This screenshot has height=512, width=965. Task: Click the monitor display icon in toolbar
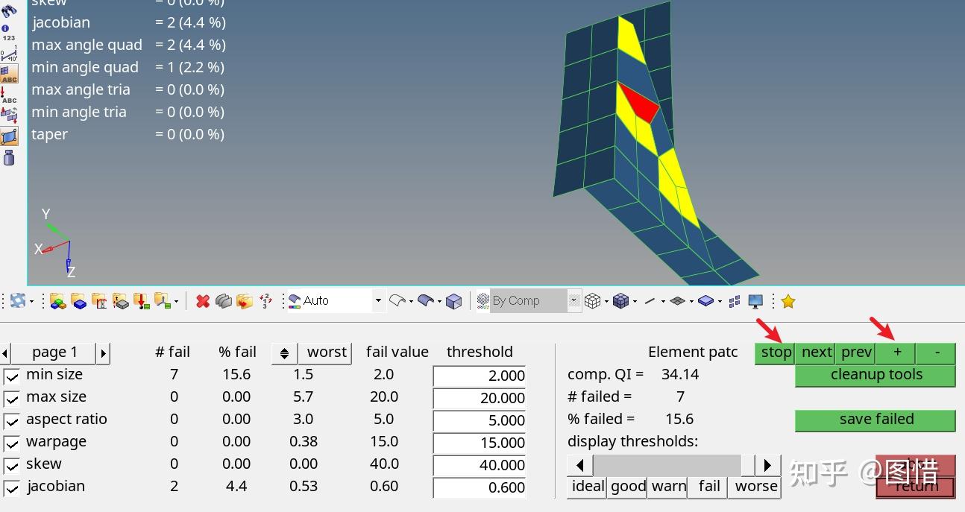click(x=755, y=301)
